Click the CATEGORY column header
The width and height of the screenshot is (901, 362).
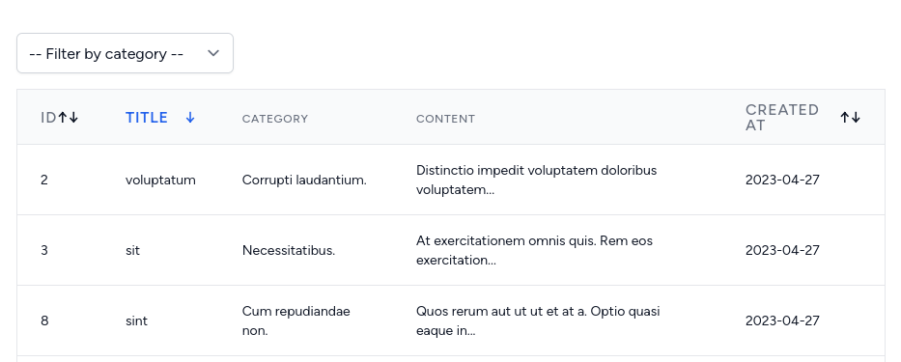click(274, 119)
